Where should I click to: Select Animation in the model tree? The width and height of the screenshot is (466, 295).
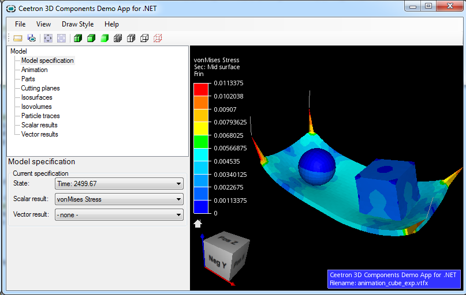[x=35, y=70]
